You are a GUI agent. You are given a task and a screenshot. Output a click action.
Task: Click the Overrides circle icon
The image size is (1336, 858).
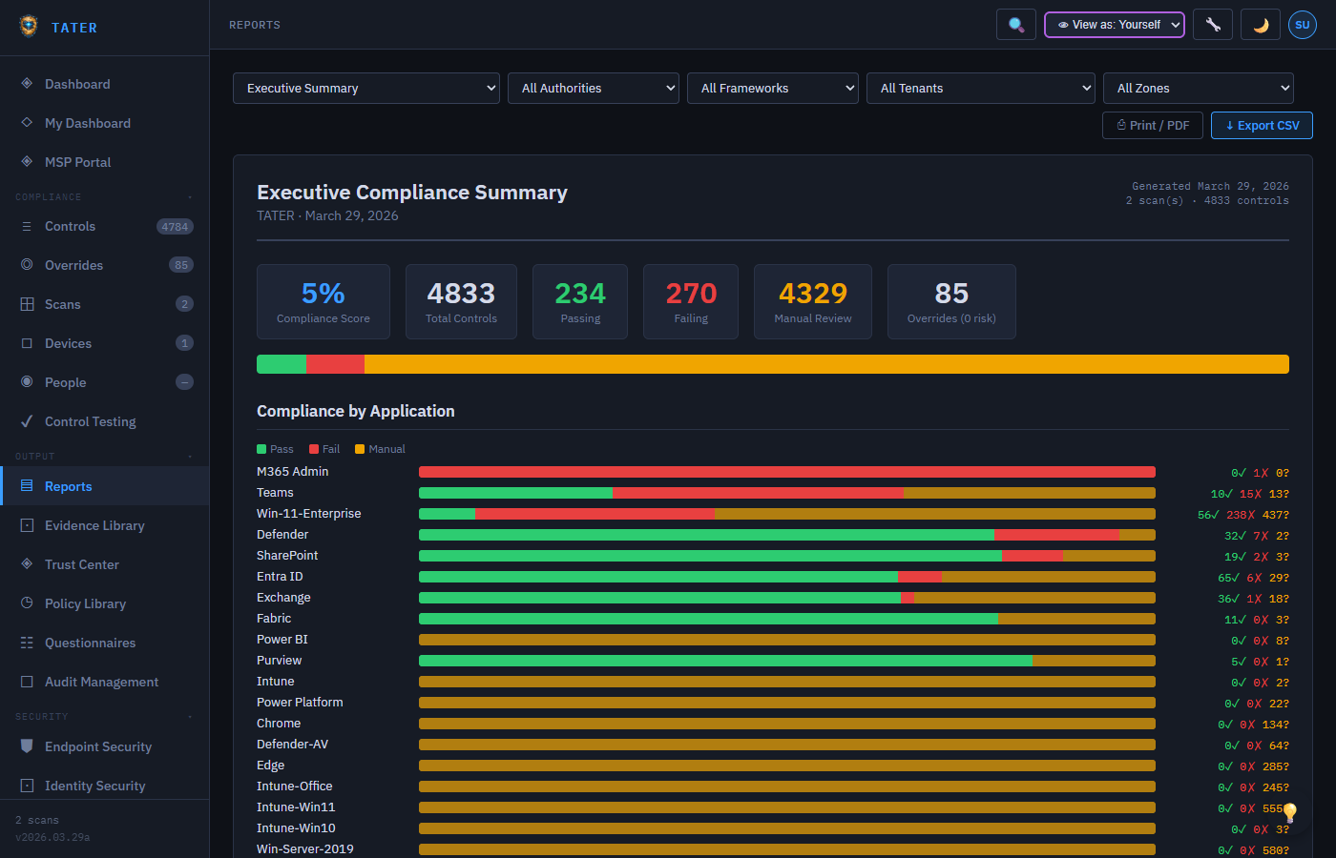click(27, 265)
